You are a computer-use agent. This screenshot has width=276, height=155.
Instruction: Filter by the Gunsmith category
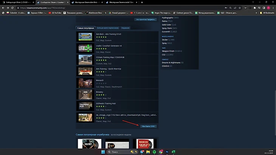(166, 32)
